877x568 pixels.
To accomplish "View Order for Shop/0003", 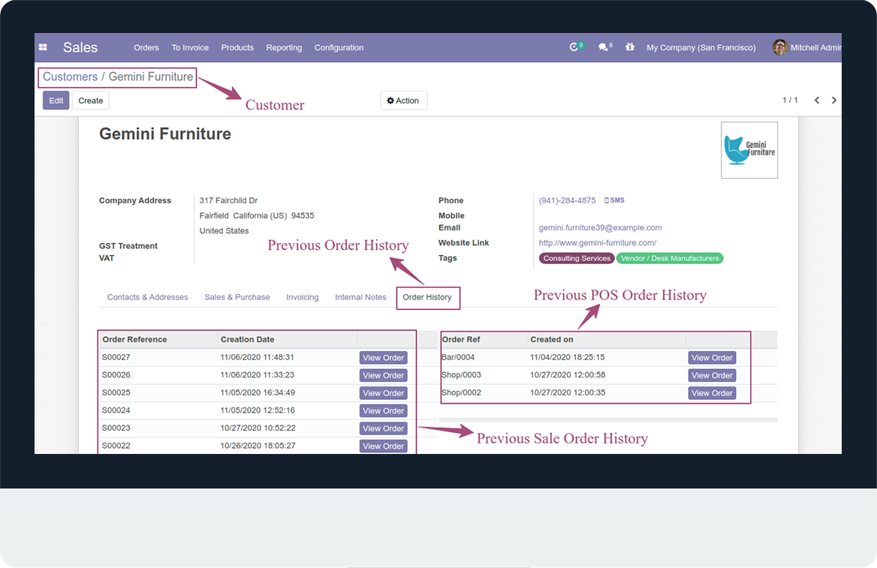I will pos(712,376).
